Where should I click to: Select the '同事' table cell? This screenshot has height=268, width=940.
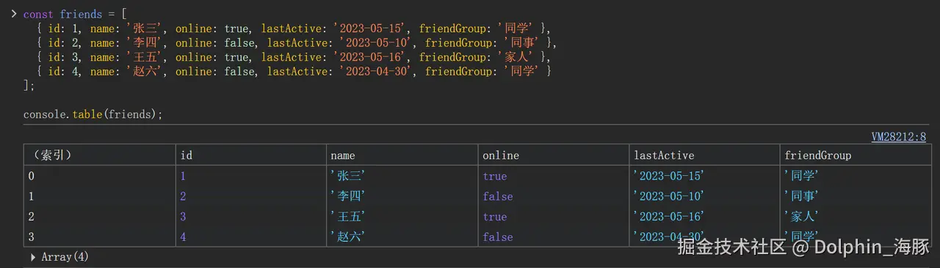(x=856, y=196)
